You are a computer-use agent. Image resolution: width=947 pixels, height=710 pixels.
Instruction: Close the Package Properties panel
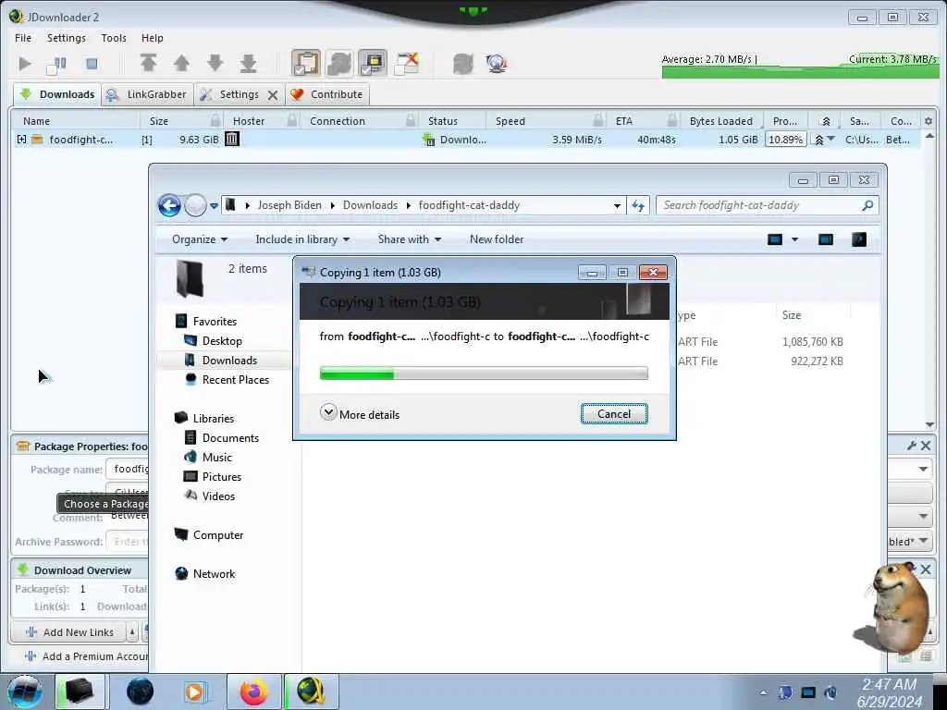point(926,446)
